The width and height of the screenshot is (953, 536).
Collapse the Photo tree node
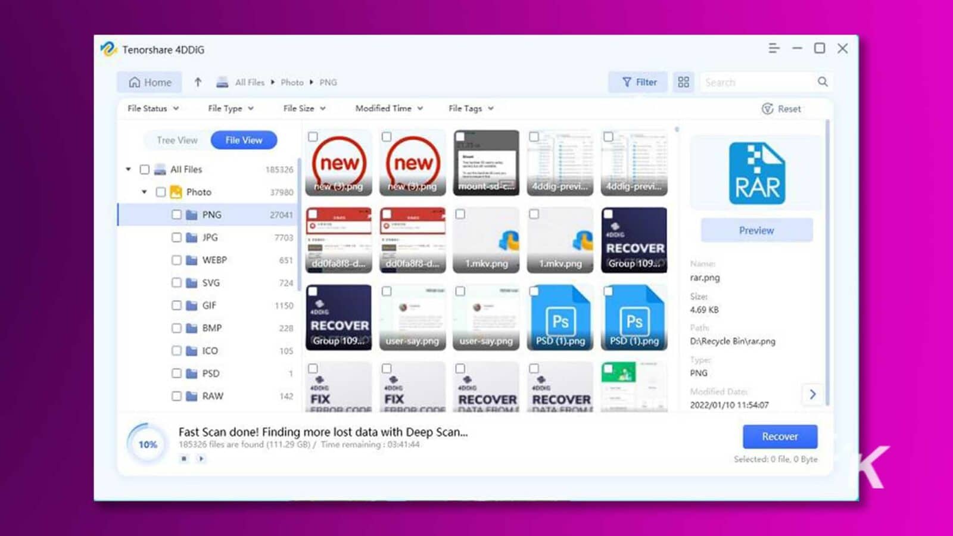[144, 192]
